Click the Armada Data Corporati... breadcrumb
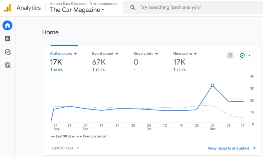The width and height of the screenshot is (263, 157). (x=69, y=4)
